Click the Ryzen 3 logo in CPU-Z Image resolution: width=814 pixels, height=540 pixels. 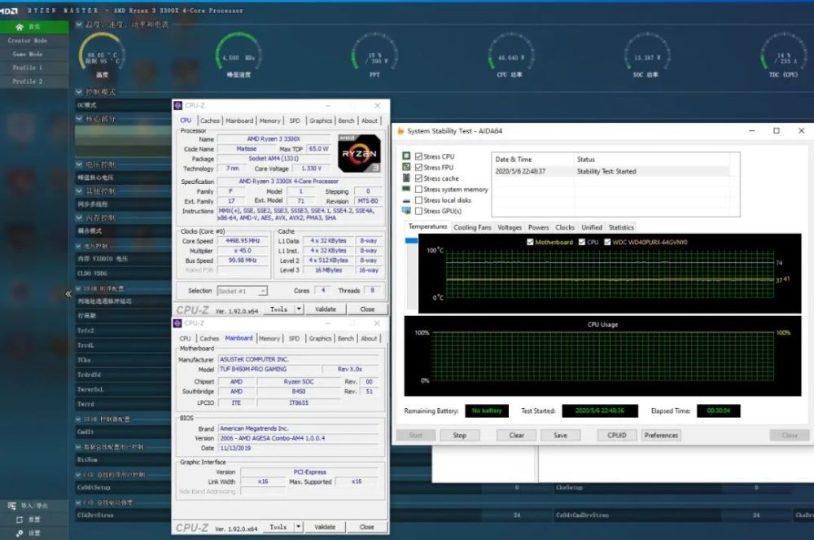coord(359,152)
